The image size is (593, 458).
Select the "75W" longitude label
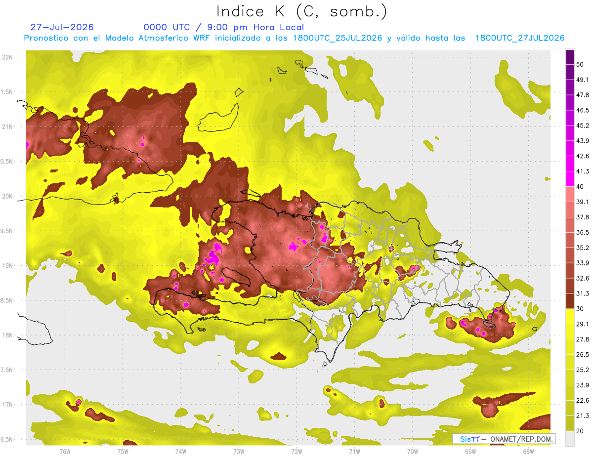(x=123, y=451)
